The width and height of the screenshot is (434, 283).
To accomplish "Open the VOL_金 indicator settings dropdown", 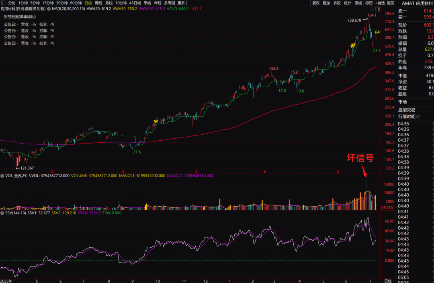I will tap(2, 176).
